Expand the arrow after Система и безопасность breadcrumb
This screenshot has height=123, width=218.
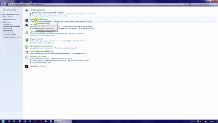click(44, 4)
